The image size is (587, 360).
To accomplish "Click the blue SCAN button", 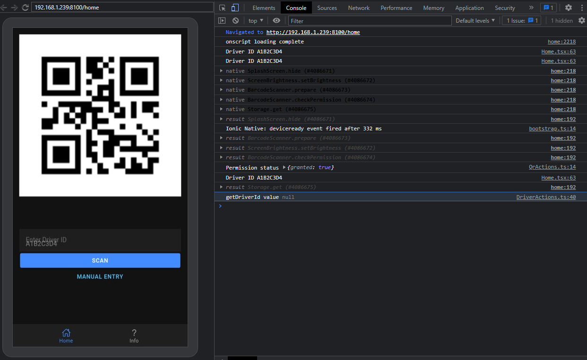I will [x=100, y=260].
